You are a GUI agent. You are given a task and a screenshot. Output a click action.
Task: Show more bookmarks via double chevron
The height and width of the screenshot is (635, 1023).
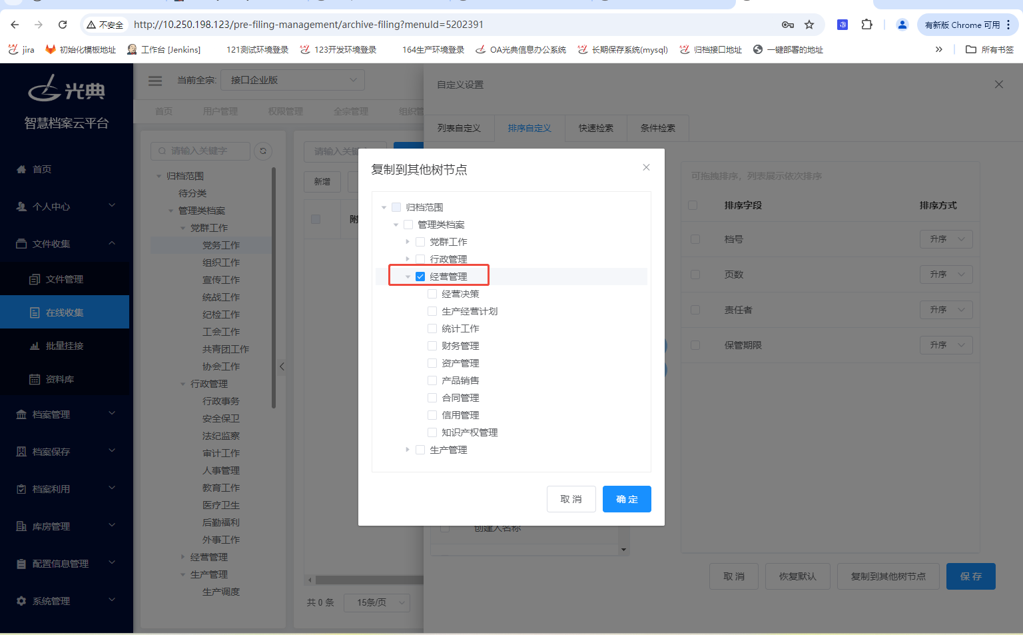point(939,49)
